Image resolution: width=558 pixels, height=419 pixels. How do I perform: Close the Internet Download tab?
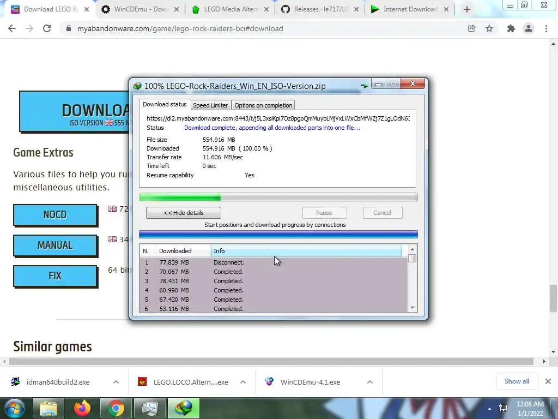pos(446,10)
